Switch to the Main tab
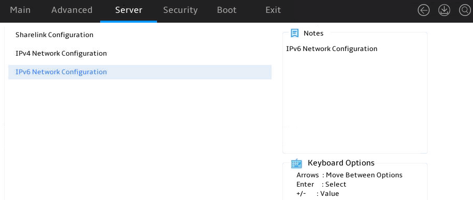The image size is (473, 200). (x=20, y=10)
